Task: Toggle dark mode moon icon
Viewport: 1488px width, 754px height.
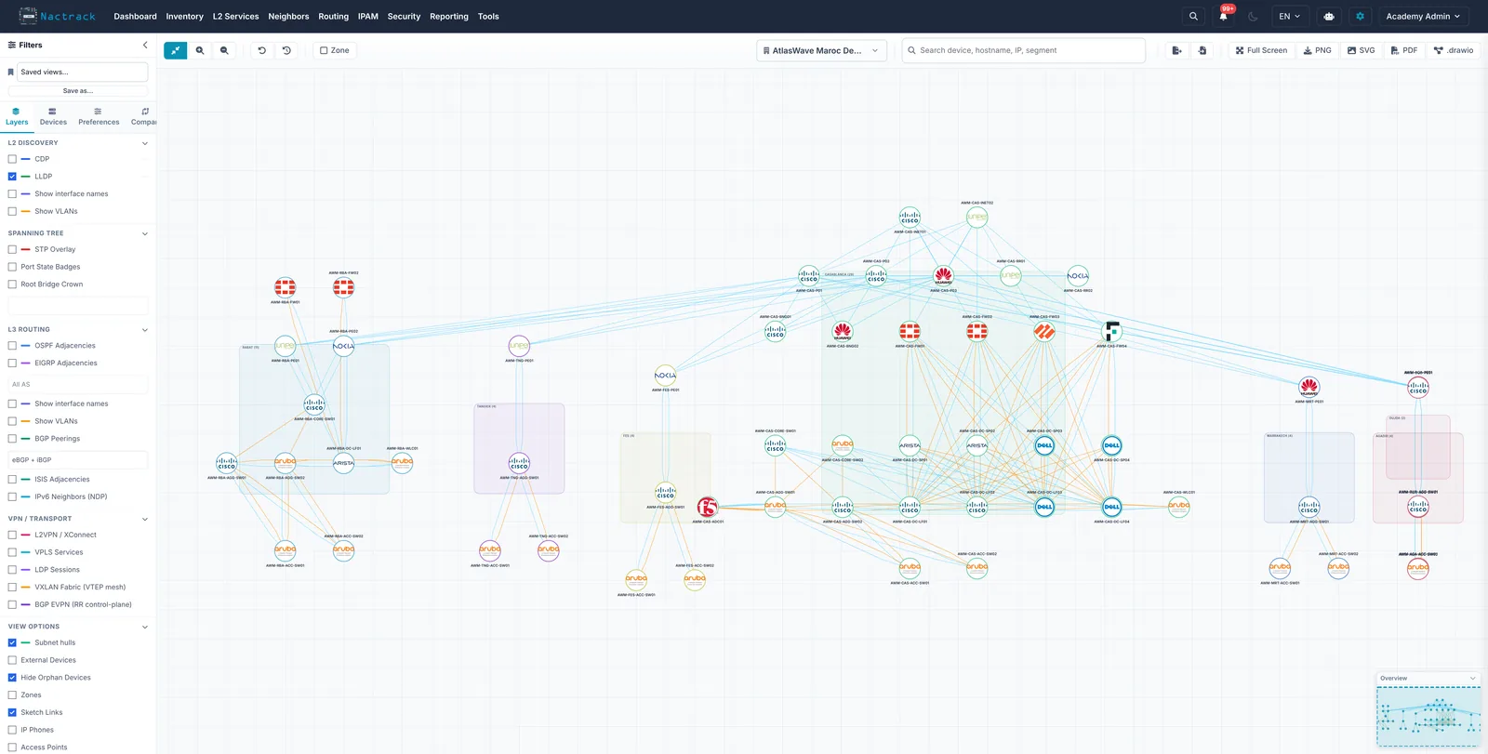Action: [x=1253, y=16]
